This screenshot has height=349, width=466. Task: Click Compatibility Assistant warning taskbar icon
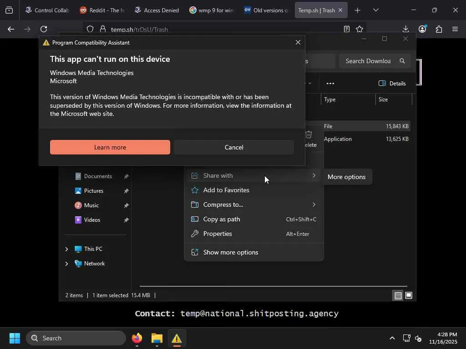click(177, 338)
